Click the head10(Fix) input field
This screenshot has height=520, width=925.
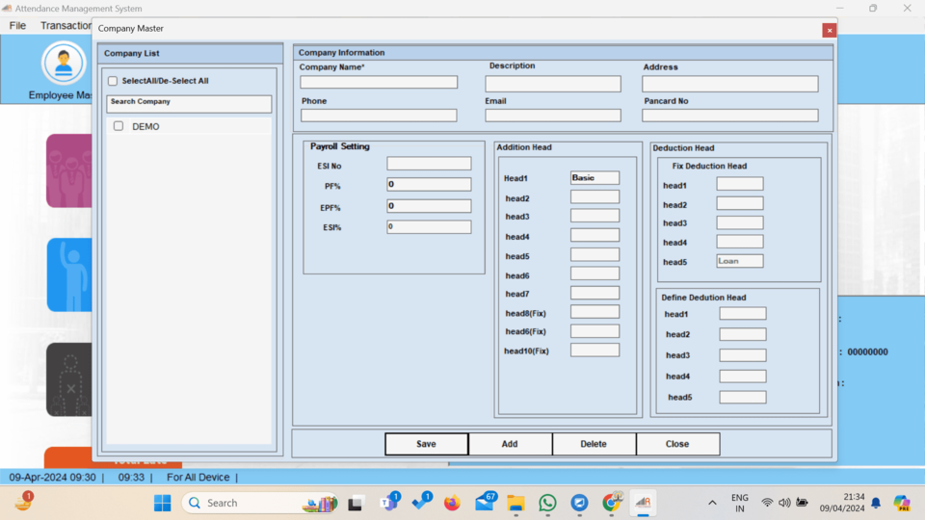[x=595, y=351]
